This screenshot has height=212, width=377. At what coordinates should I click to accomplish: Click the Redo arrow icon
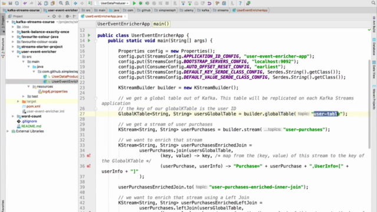pyautogui.click(x=31, y=4)
